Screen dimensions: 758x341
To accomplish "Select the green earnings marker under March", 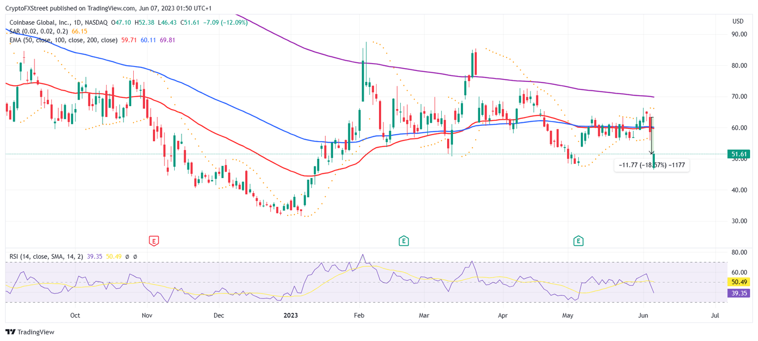I will [x=403, y=241].
